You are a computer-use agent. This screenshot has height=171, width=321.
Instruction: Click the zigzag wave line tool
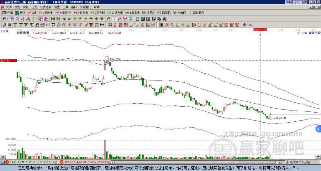click(137, 25)
